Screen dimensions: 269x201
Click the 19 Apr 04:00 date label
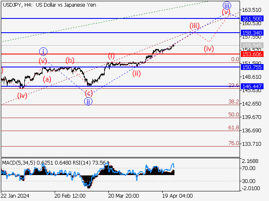[x=177, y=196]
